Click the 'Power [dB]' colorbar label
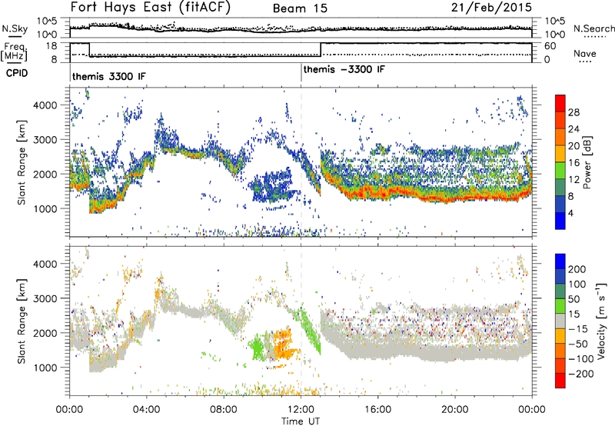 587,162
